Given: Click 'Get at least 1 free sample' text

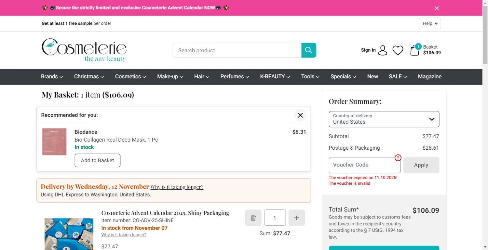Looking at the screenshot, I should [x=67, y=23].
